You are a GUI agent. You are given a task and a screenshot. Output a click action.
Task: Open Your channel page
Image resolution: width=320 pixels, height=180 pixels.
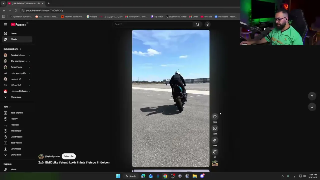[x=17, y=113]
